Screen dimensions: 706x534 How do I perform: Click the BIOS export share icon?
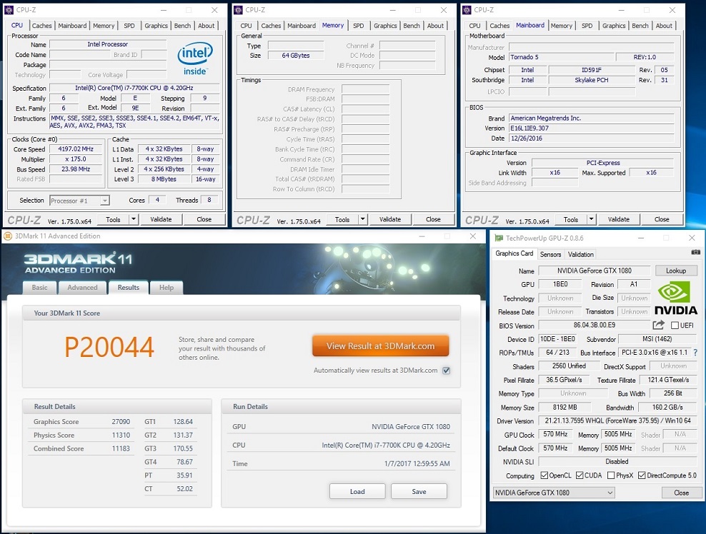pos(658,326)
